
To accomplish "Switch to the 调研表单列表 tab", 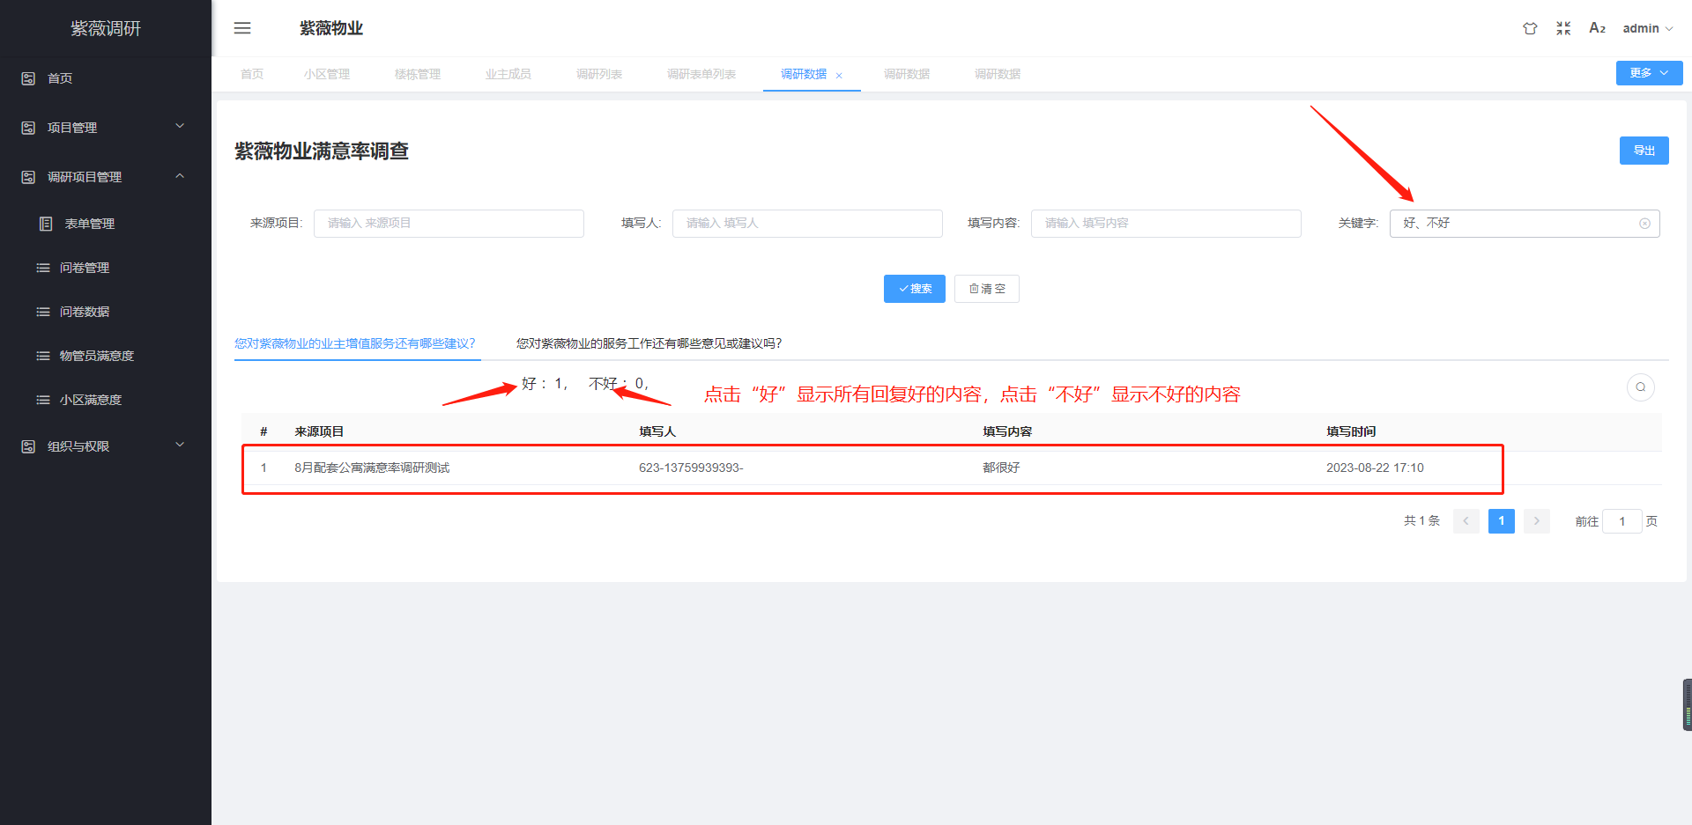I will pos(701,74).
